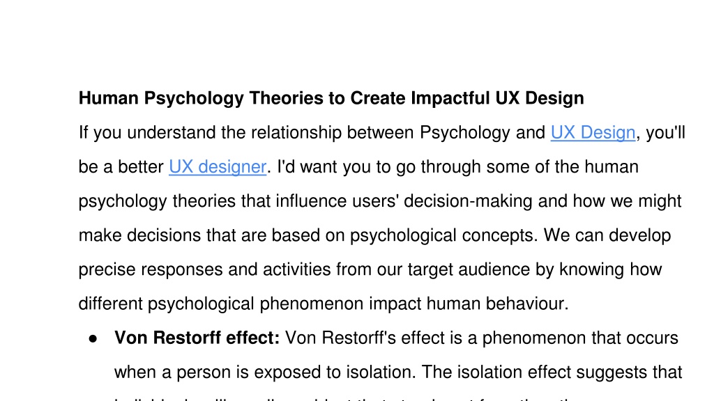Click the heading "Human Psychology Theories"
The width and height of the screenshot is (714, 401).
point(162,98)
